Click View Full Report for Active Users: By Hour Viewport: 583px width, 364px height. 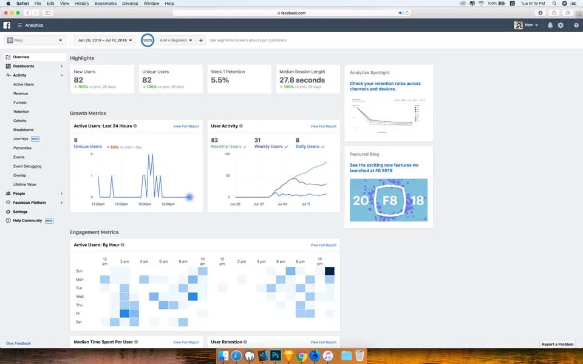point(324,245)
